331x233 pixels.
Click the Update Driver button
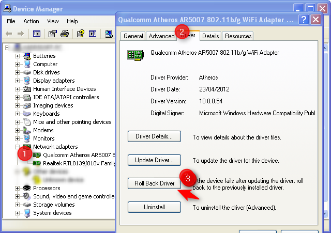tap(154, 160)
